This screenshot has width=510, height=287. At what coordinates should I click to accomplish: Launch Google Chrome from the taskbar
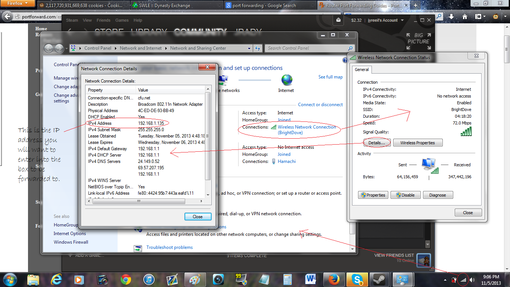126,279
